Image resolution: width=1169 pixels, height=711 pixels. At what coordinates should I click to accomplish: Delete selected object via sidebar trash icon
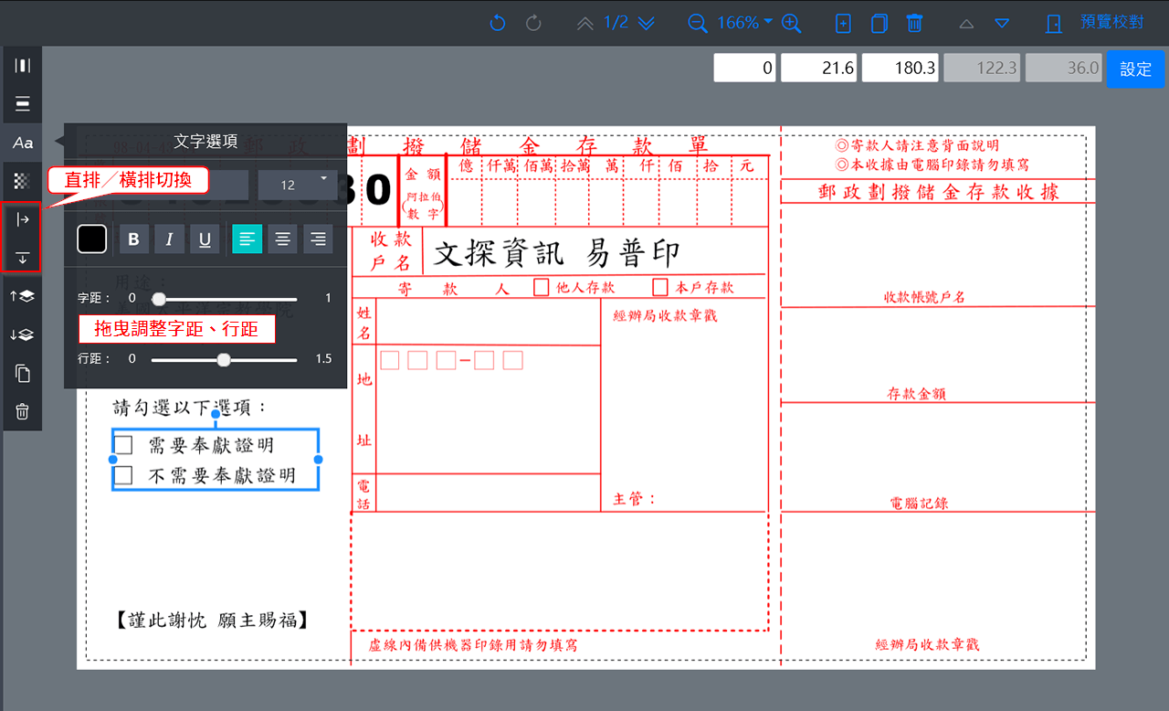23,412
